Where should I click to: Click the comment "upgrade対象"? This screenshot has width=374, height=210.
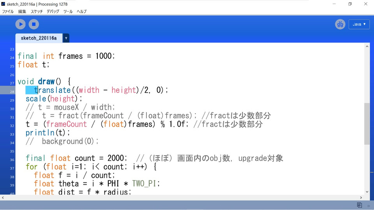pos(261,158)
